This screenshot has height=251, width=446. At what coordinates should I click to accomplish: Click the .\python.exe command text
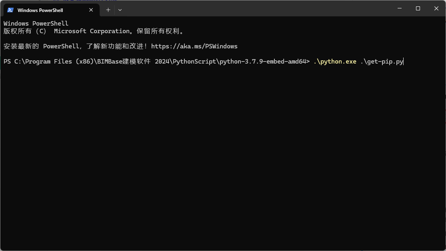pyautogui.click(x=335, y=62)
